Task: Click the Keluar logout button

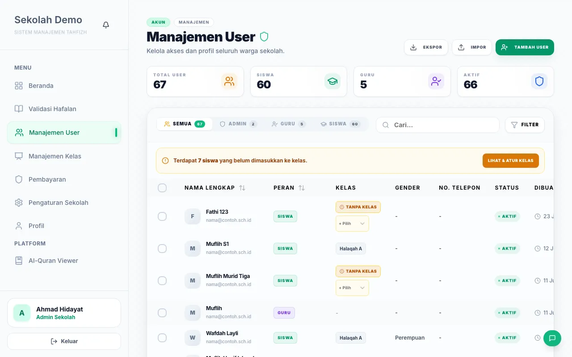Action: pos(64,341)
